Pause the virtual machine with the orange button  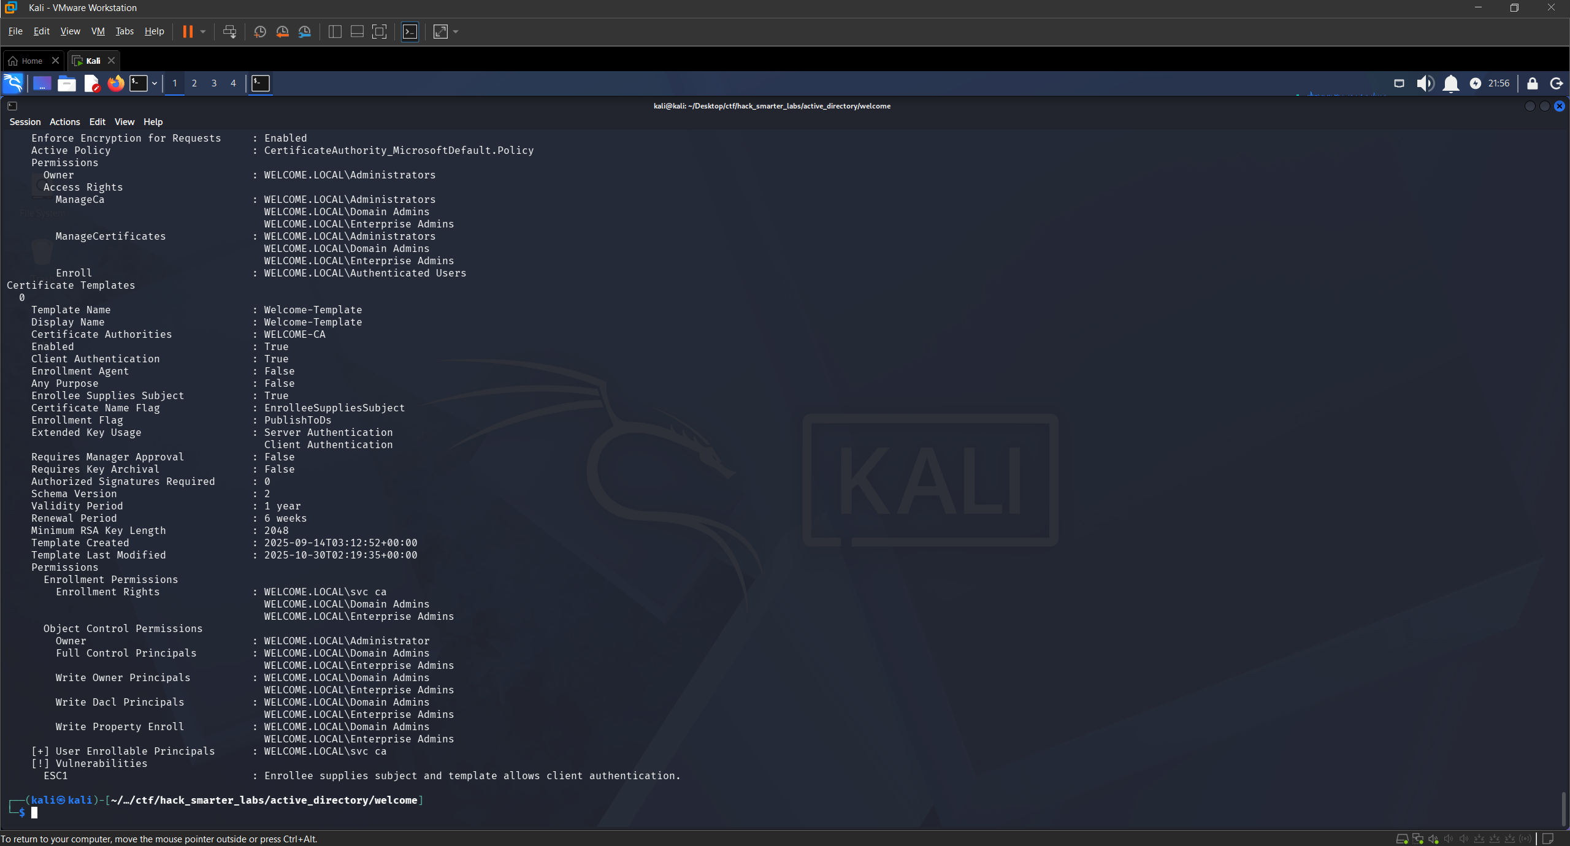tap(188, 31)
